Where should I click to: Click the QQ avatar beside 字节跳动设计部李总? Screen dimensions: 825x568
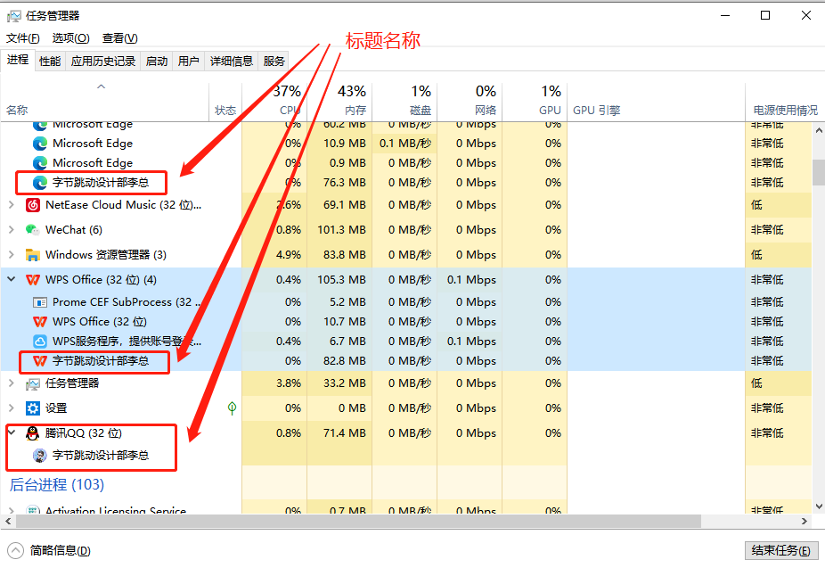click(x=40, y=456)
